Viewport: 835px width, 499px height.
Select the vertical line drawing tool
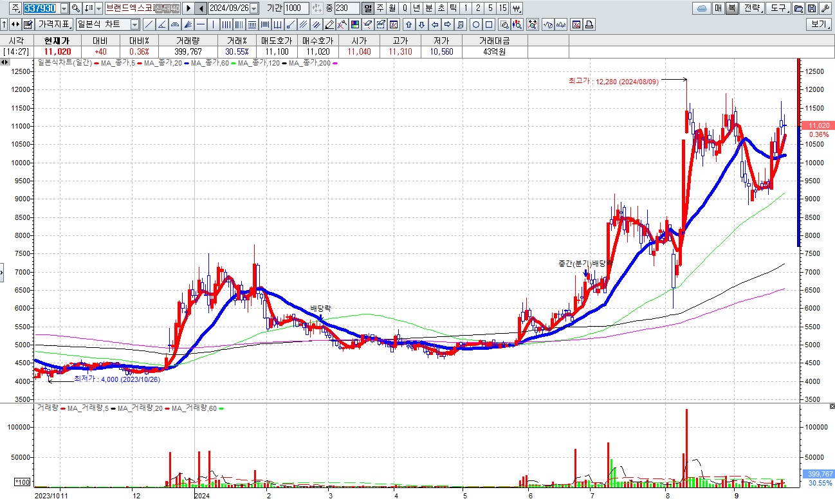tap(212, 24)
